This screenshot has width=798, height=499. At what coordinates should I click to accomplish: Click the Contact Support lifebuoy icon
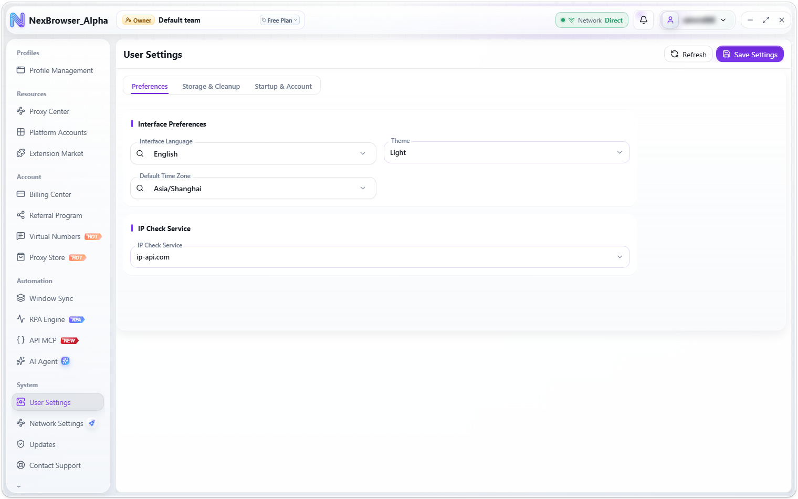tap(21, 465)
